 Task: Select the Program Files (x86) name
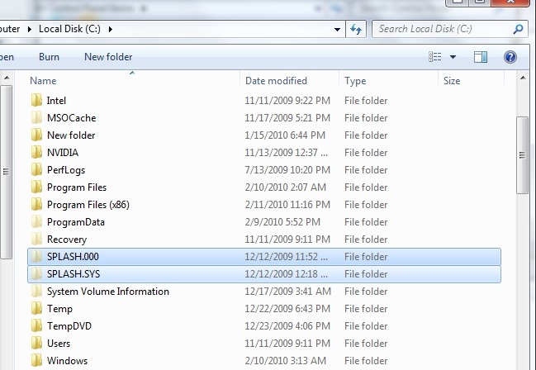[x=88, y=205]
